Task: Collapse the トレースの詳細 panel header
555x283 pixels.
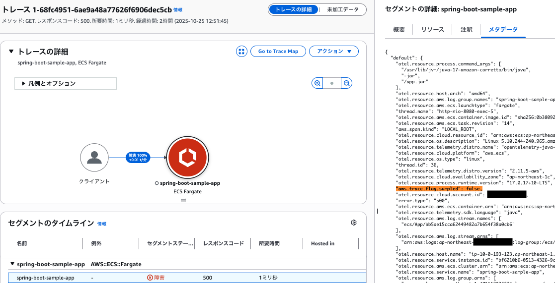Action: coord(11,52)
